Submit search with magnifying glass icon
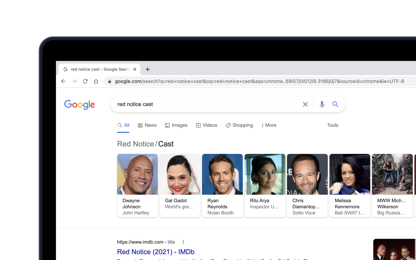This screenshot has height=260, width=416. (335, 104)
